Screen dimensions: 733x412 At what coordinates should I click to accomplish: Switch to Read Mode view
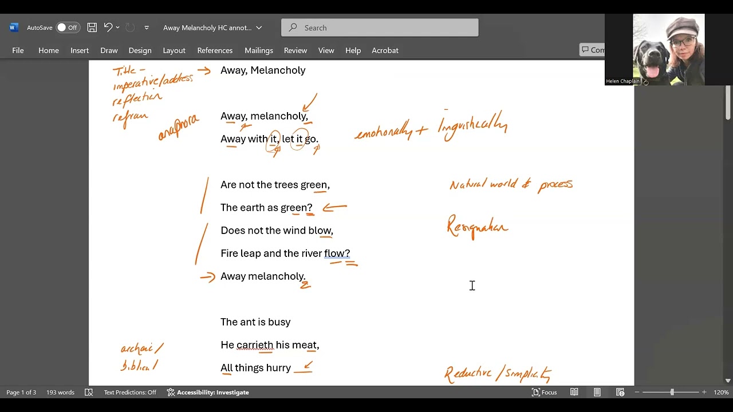(x=574, y=393)
